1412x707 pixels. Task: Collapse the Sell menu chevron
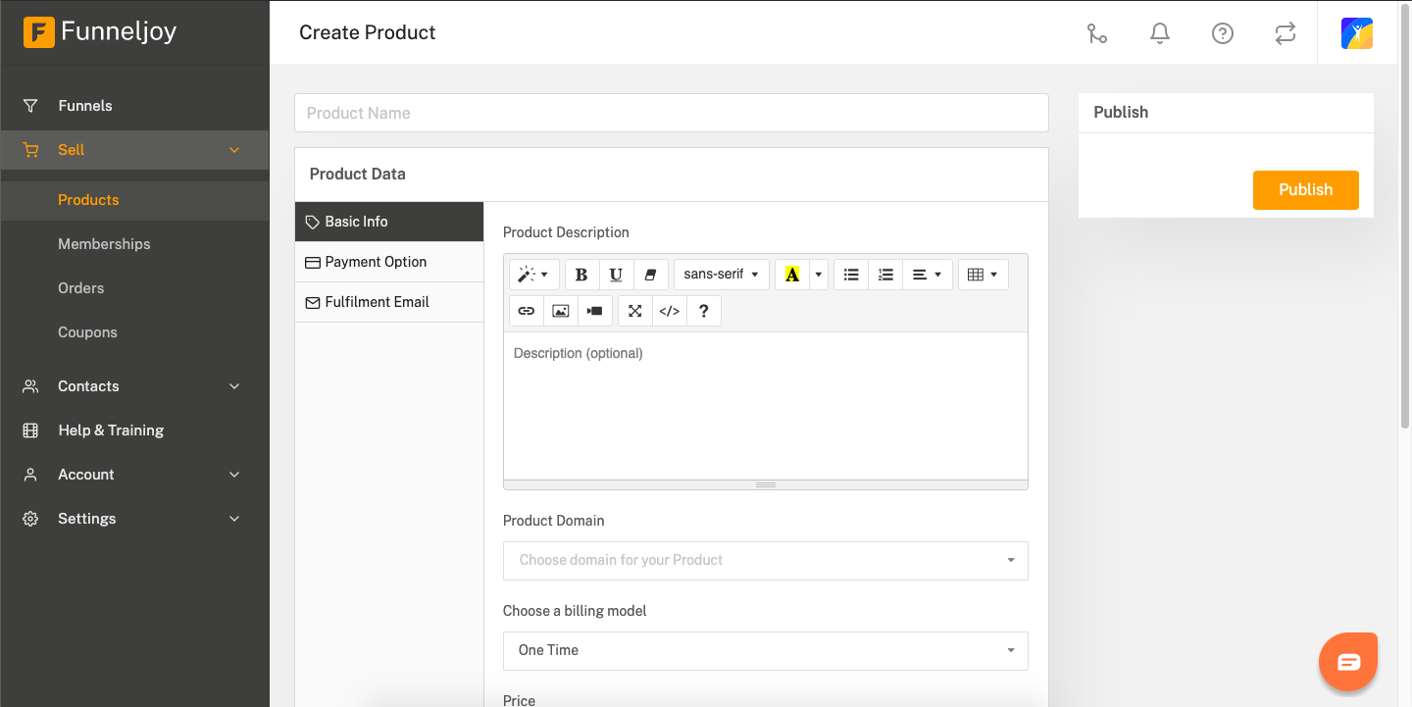click(x=234, y=150)
